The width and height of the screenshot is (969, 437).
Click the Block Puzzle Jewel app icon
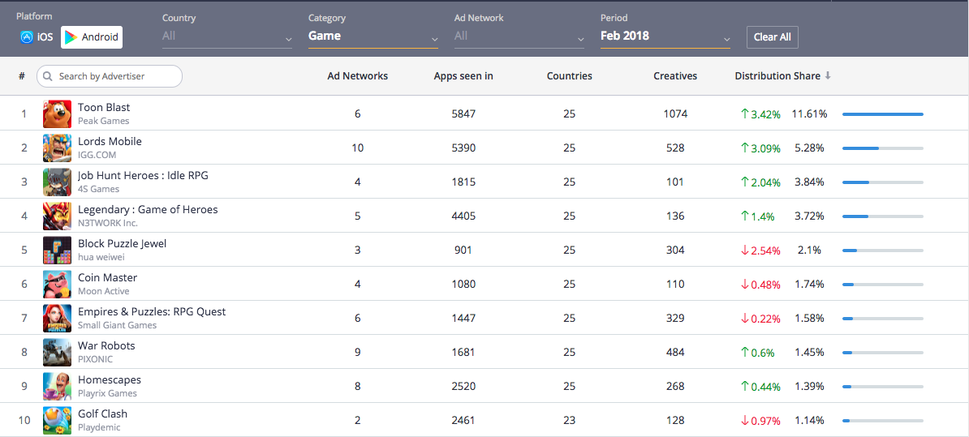57,250
